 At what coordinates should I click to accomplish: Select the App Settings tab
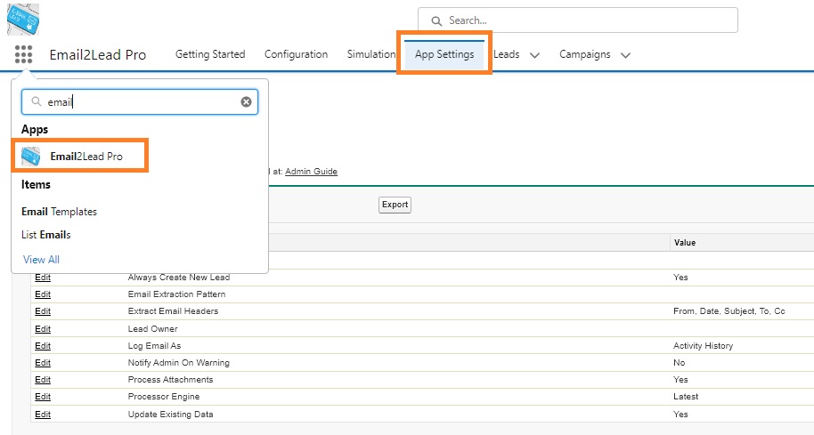(444, 54)
